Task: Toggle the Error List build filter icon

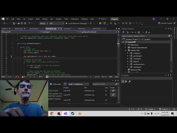Action: click(65, 84)
